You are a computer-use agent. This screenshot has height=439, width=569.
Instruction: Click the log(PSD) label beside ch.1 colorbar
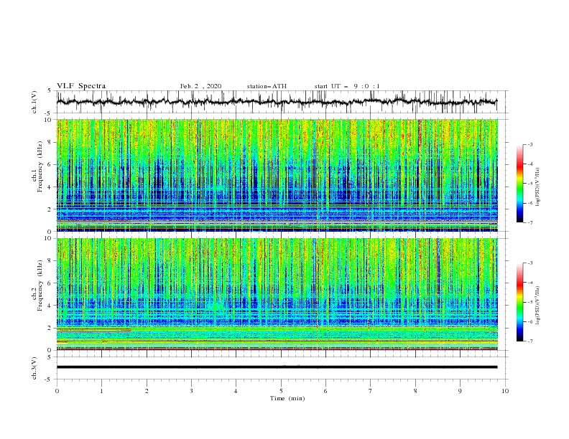[538, 187]
